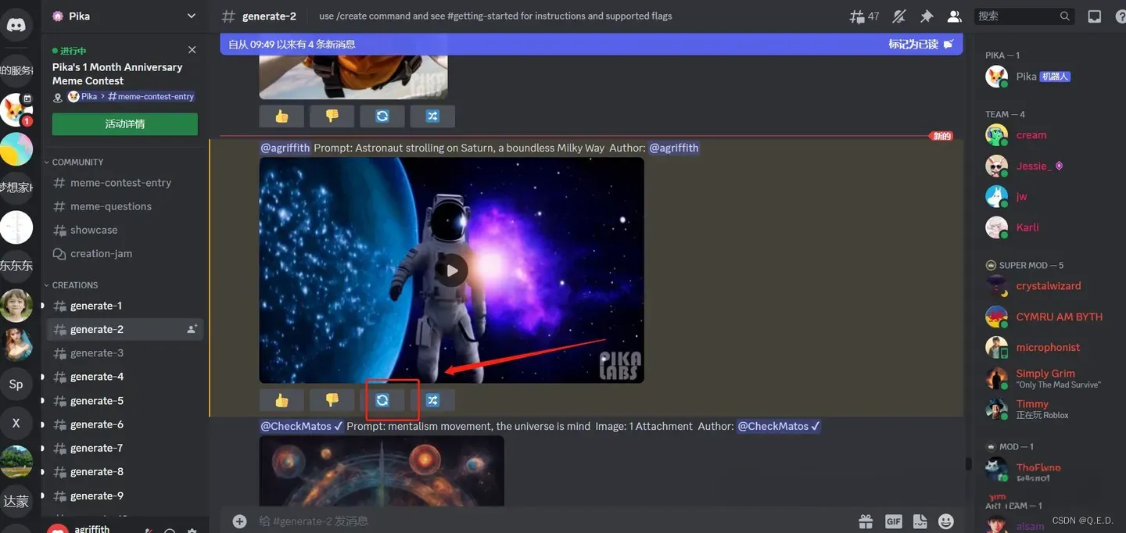Close the Pika anniversary event banner
The image size is (1126, 533).
[192, 50]
